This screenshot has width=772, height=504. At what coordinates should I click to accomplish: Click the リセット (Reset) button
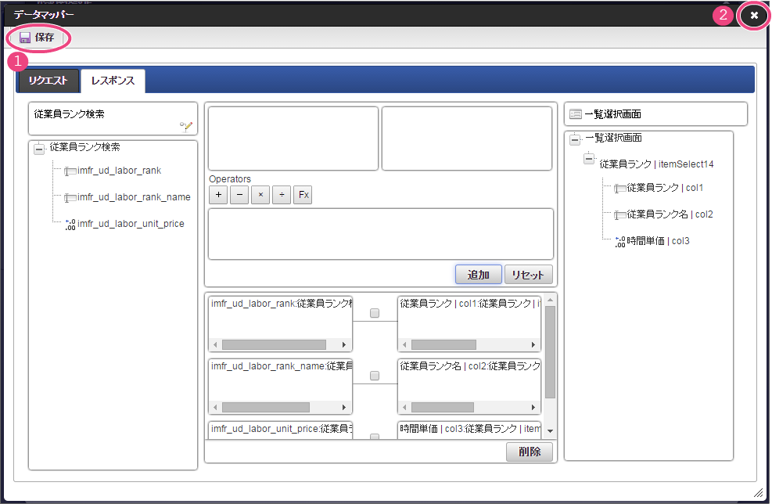[528, 275]
